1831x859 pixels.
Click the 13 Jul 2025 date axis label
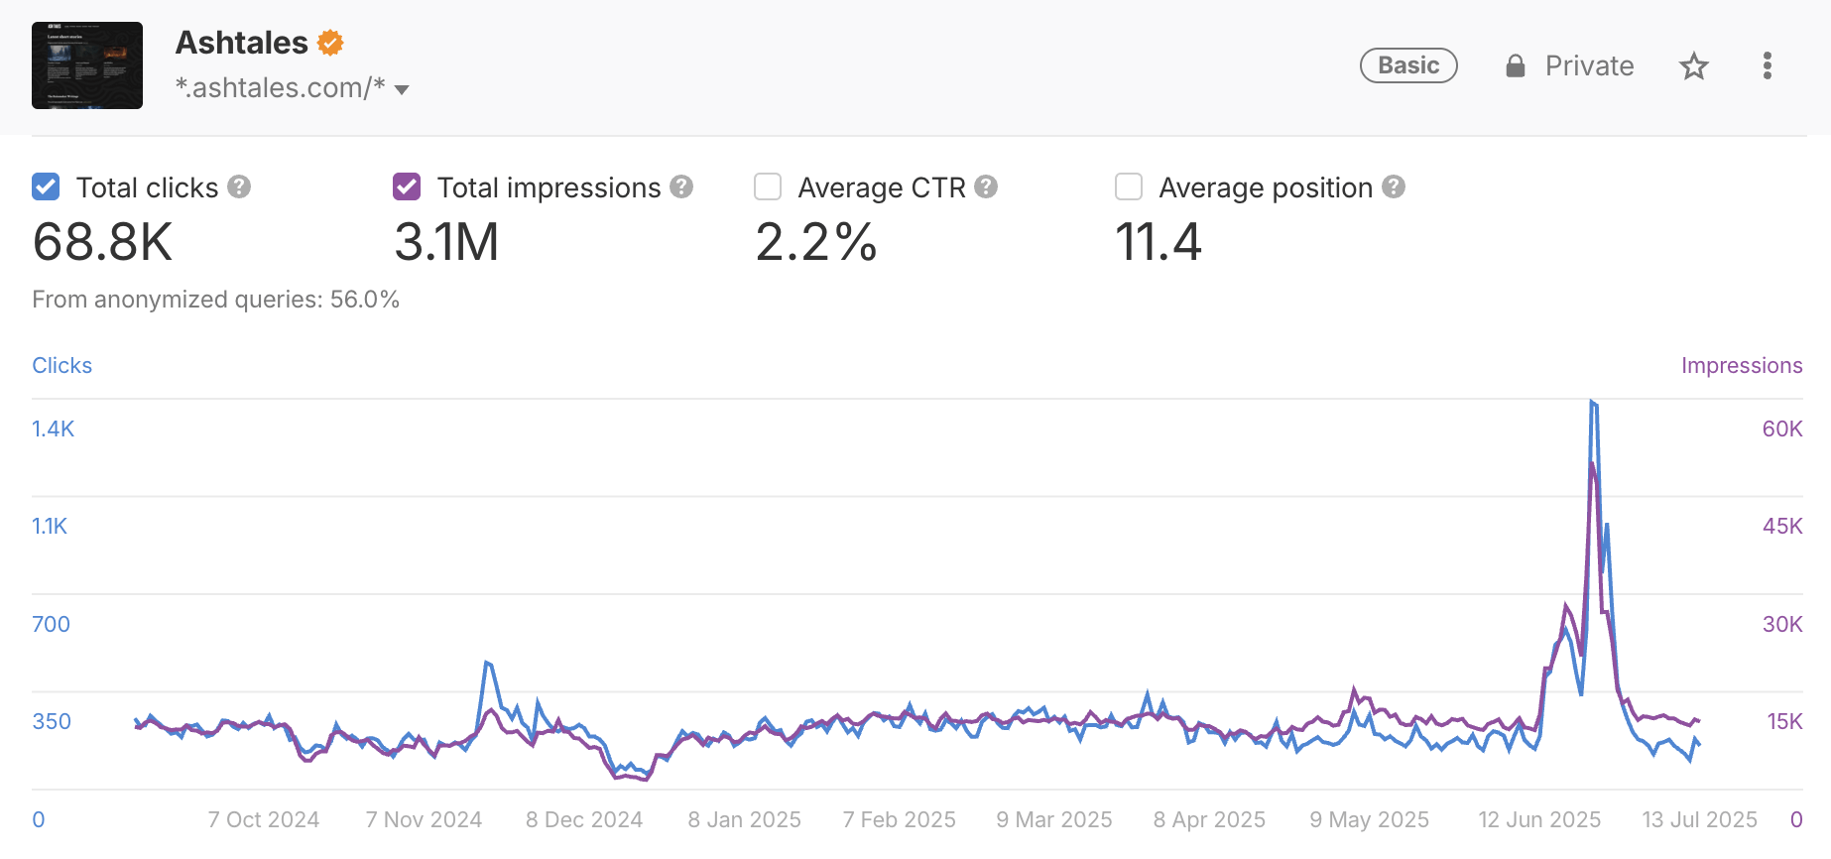pyautogui.click(x=1699, y=819)
